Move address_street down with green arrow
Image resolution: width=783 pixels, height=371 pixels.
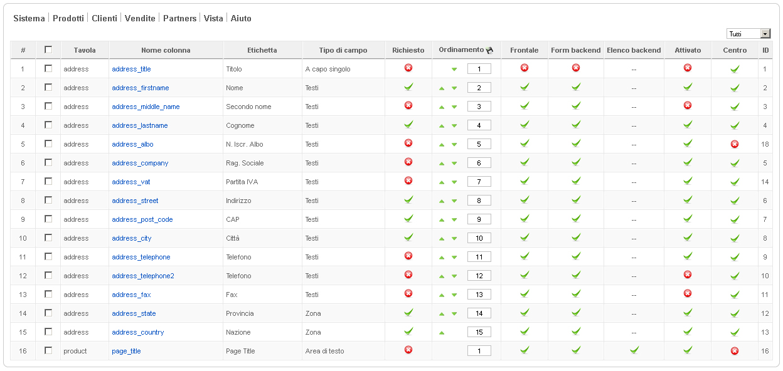454,201
